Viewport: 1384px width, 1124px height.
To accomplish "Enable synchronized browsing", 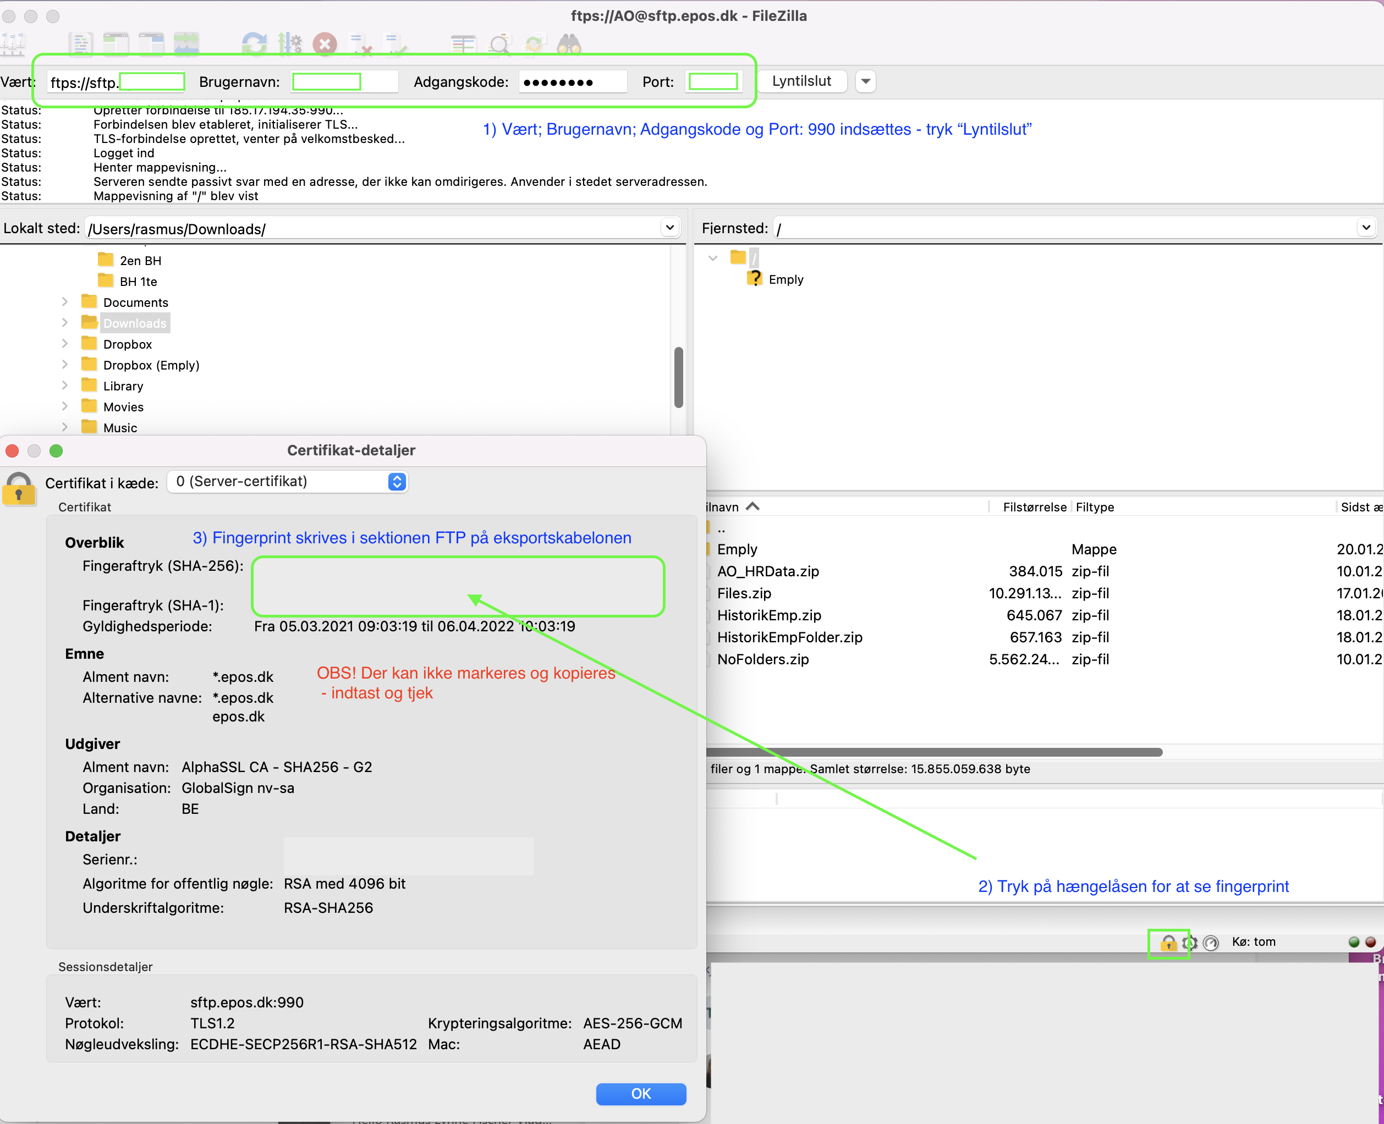I will (x=535, y=43).
